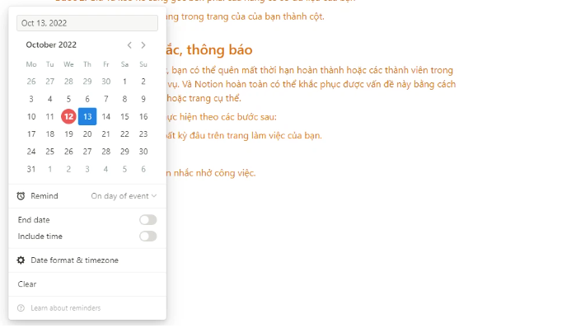Turn on the End date switch

click(x=147, y=220)
